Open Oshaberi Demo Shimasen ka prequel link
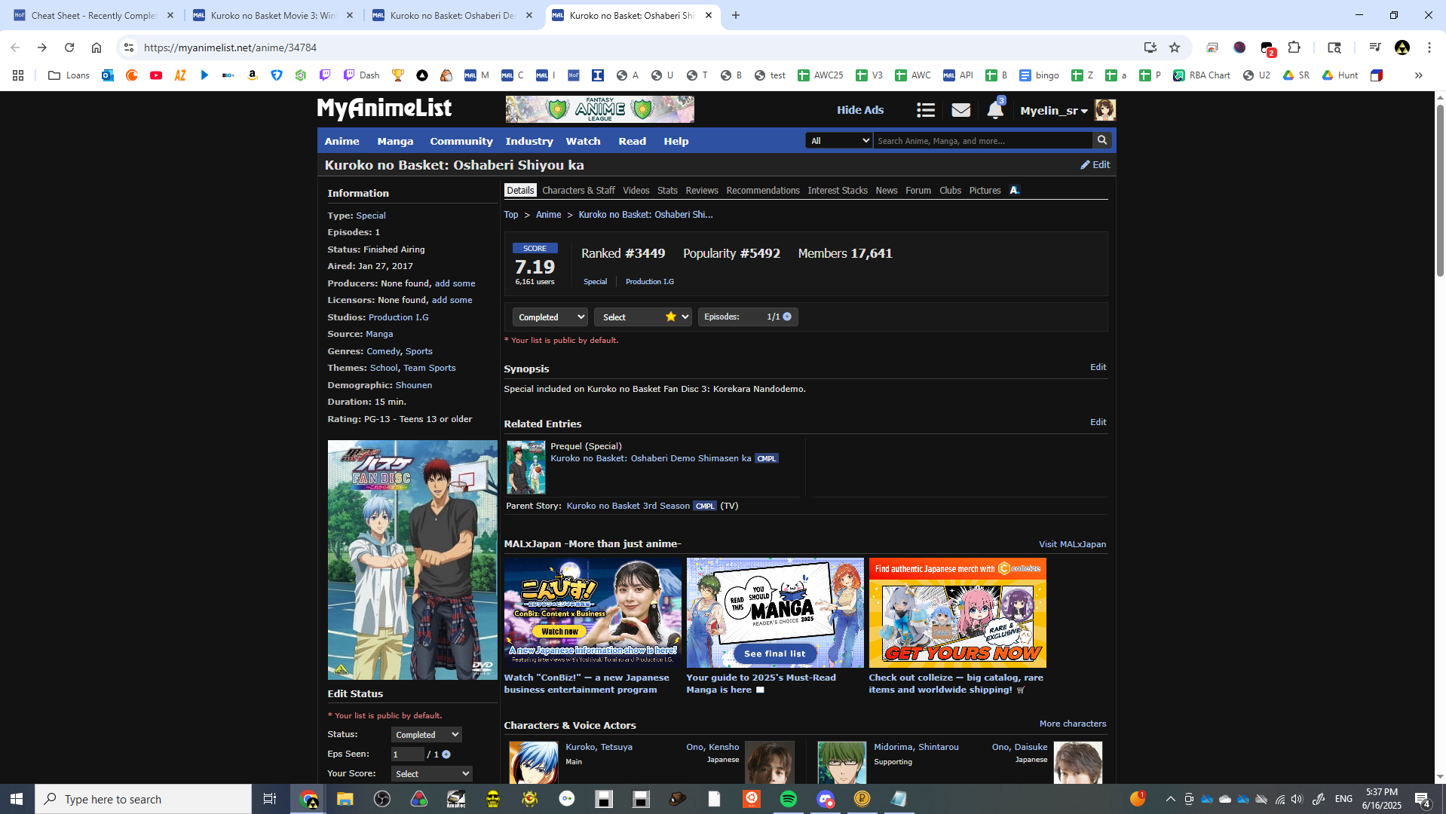1446x814 pixels. 651,458
